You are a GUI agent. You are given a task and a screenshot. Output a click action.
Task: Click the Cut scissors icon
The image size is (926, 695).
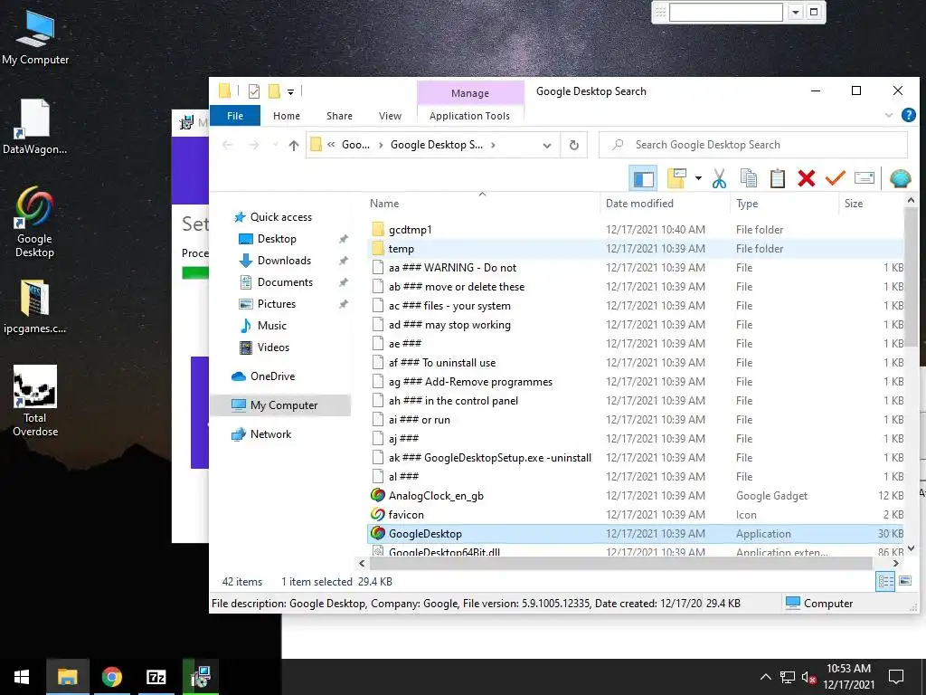719,178
